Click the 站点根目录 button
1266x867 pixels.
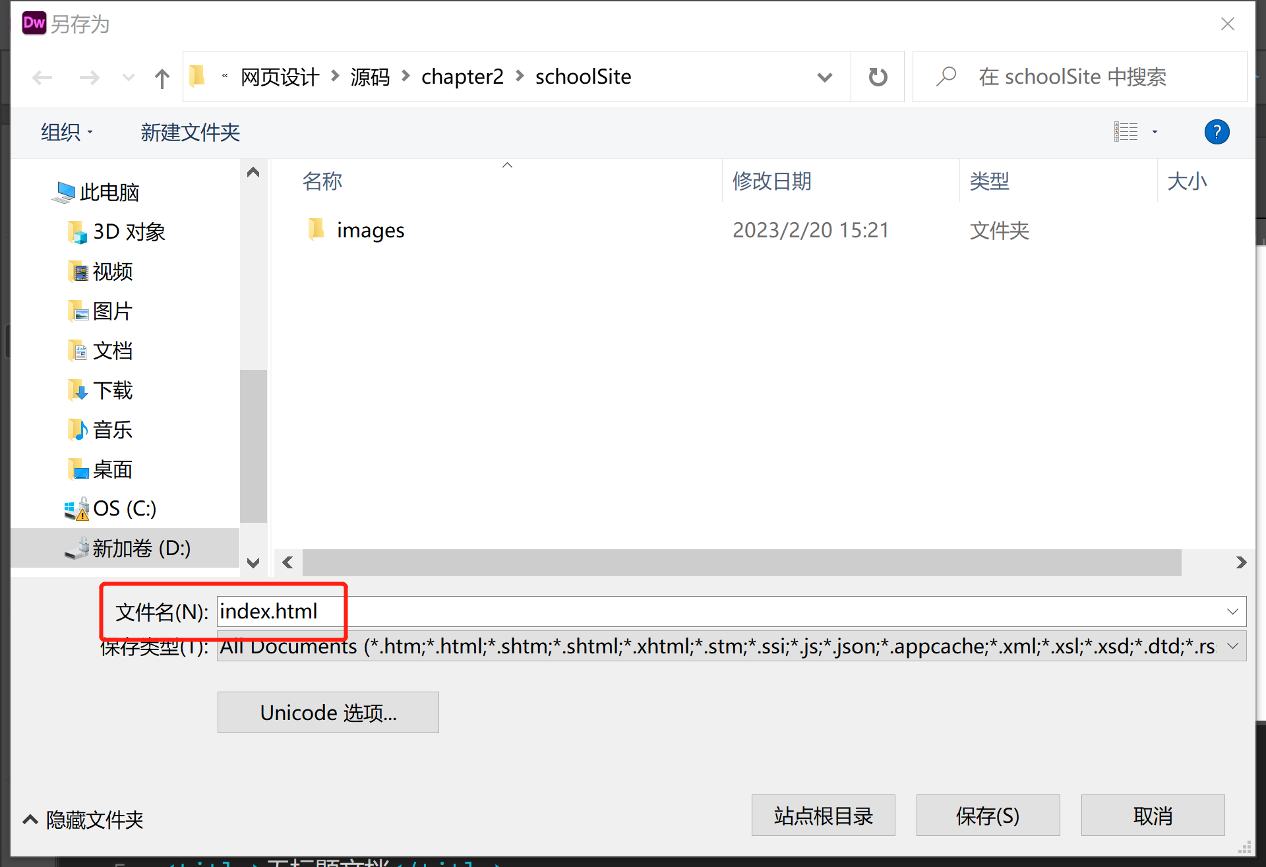[x=823, y=816]
